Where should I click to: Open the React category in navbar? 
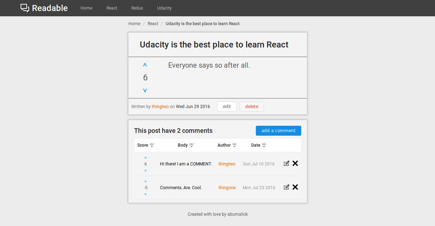pyautogui.click(x=112, y=8)
